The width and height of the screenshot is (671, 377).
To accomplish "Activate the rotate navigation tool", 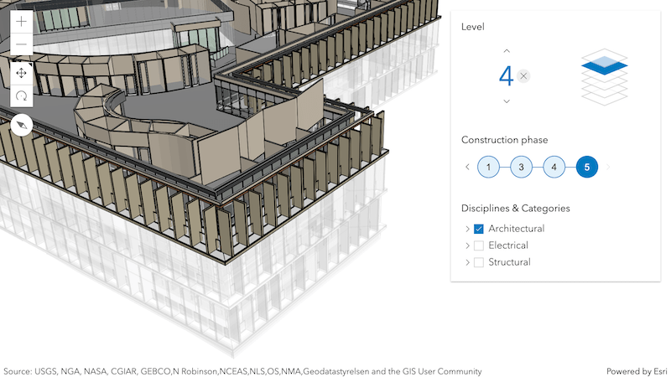I will 22,96.
